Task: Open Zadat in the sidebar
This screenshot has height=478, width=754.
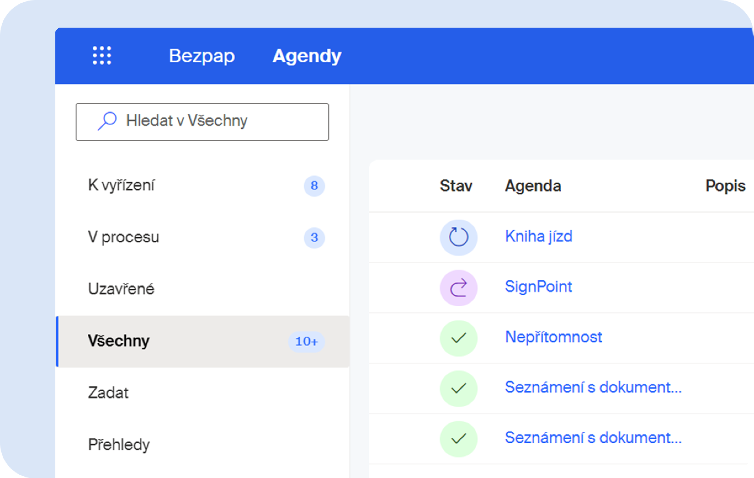Action: 203,393
